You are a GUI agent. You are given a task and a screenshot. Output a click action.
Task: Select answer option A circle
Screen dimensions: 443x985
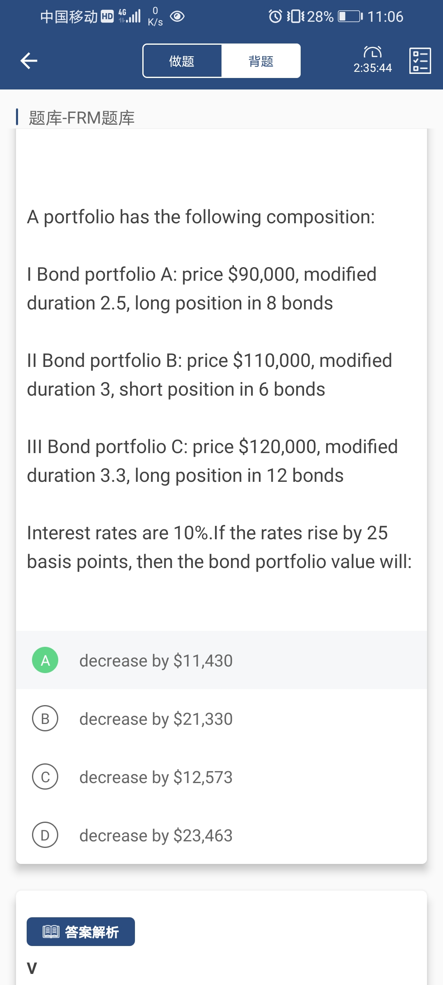[x=45, y=660]
